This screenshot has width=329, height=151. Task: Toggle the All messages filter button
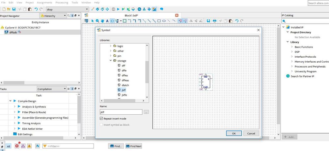tap(9, 146)
